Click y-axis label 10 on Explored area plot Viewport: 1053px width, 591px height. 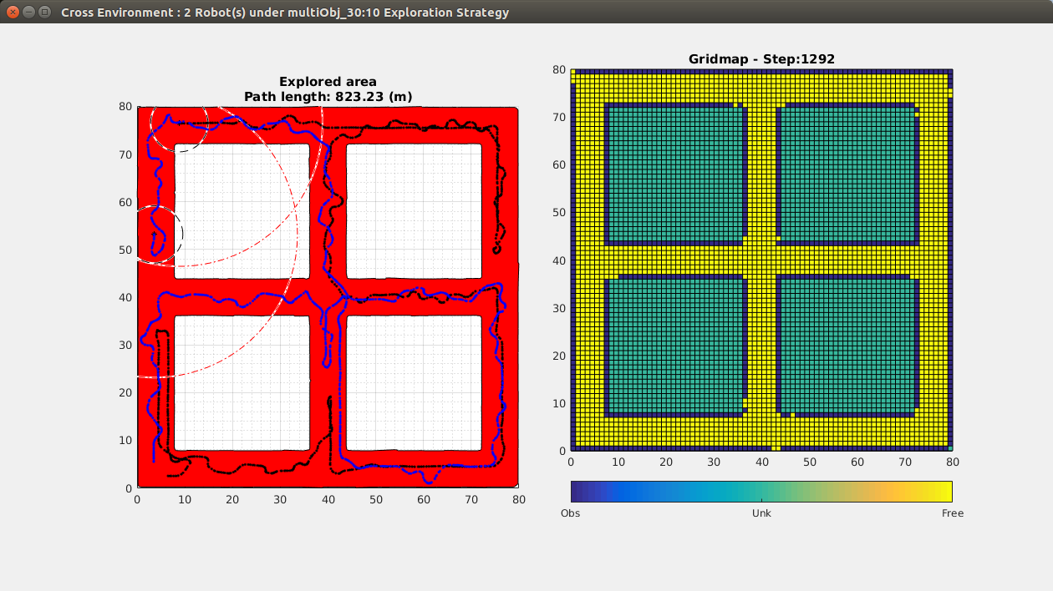(125, 440)
